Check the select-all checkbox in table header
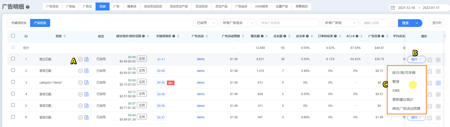The image size is (450, 127). pyautogui.click(x=13, y=36)
